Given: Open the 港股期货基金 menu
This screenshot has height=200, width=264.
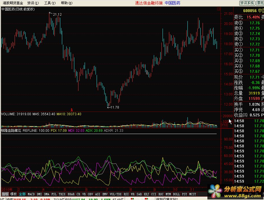Looking at the screenshot, I should 13,3.
